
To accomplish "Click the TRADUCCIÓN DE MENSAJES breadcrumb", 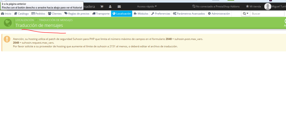I will click(x=56, y=20).
